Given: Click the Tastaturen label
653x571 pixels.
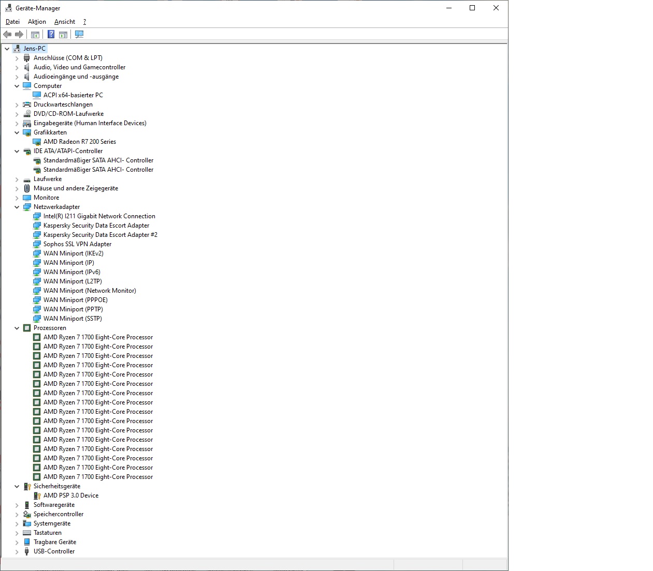Looking at the screenshot, I should (48, 533).
